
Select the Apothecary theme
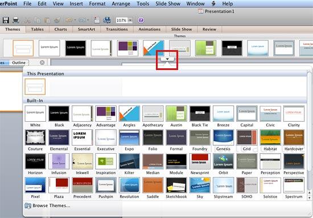153,114
